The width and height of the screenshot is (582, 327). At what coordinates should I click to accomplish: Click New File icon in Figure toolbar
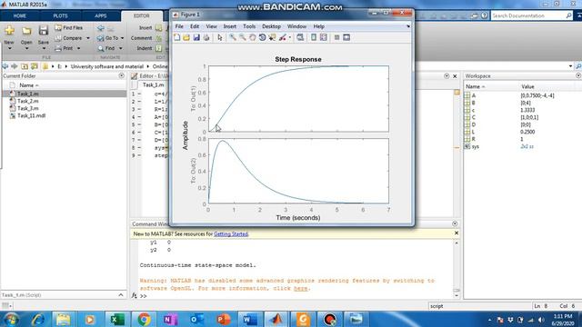click(x=177, y=37)
